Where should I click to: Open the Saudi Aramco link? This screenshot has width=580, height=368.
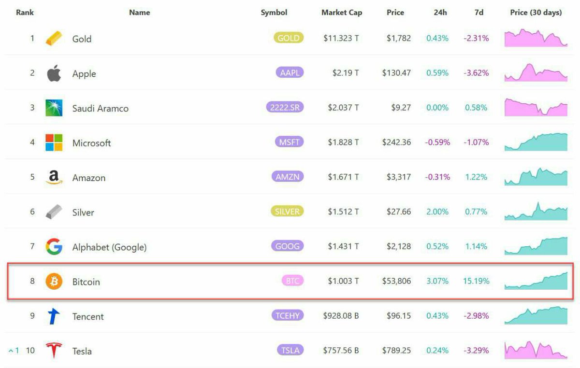(101, 109)
